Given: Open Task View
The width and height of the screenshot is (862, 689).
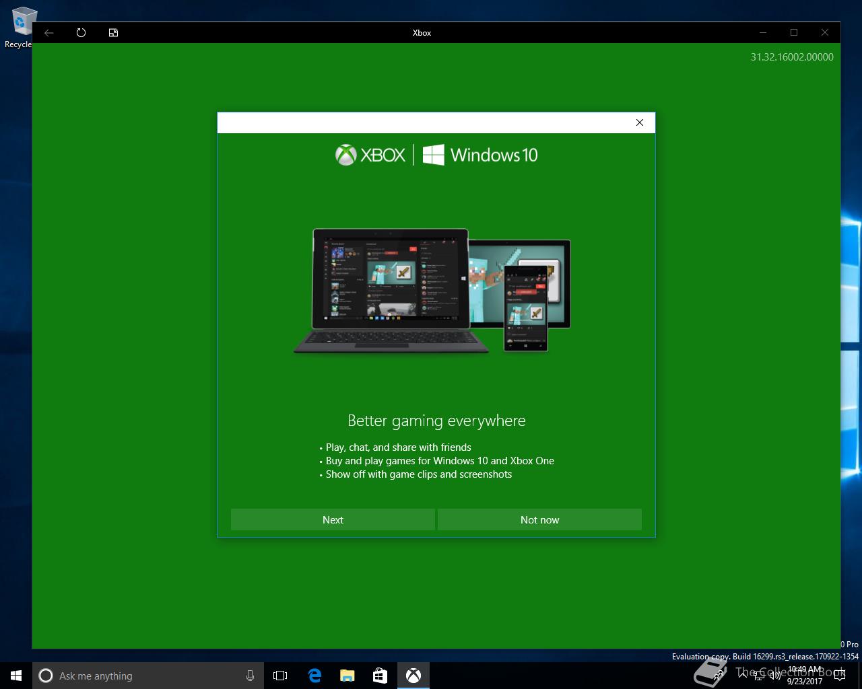Looking at the screenshot, I should coord(280,676).
